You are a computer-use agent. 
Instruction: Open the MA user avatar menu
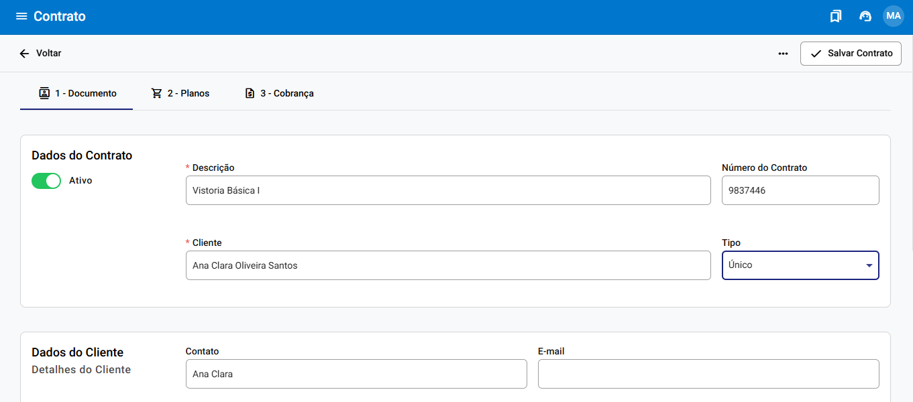pos(893,16)
